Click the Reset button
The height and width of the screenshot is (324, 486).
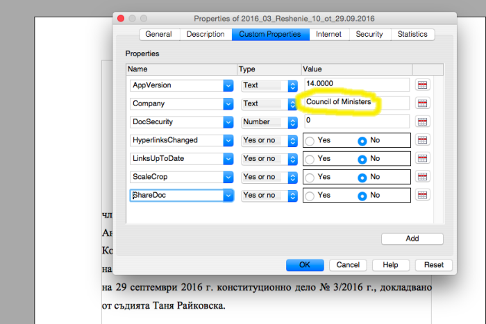click(x=433, y=265)
